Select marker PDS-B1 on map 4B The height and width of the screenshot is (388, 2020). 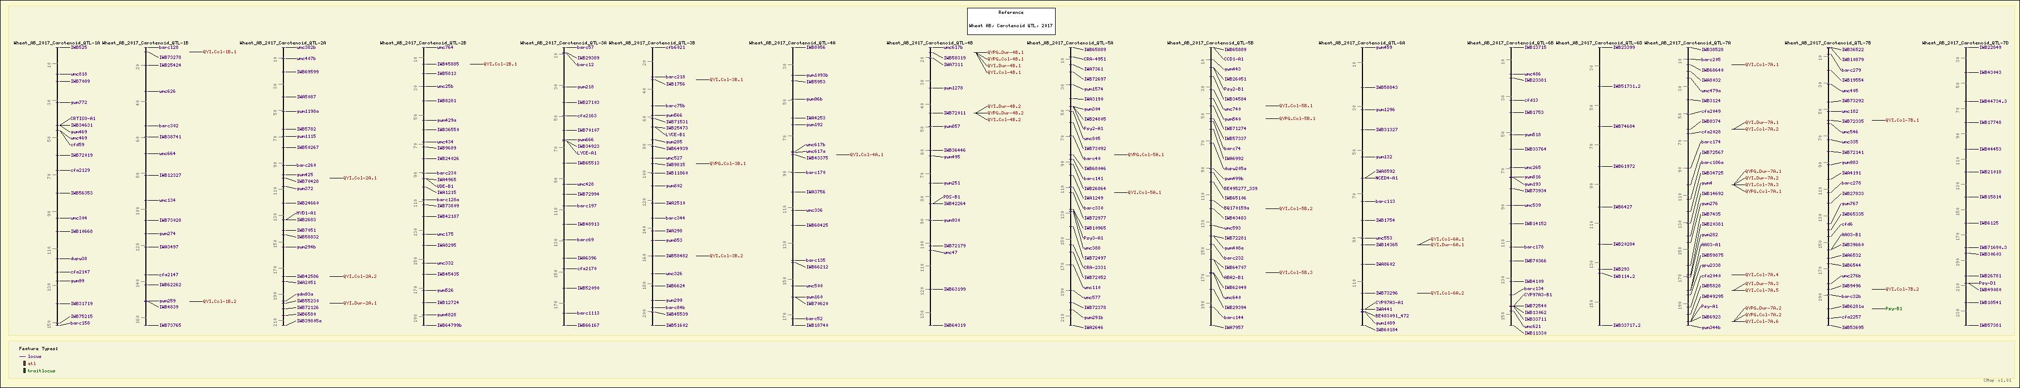[x=951, y=197]
